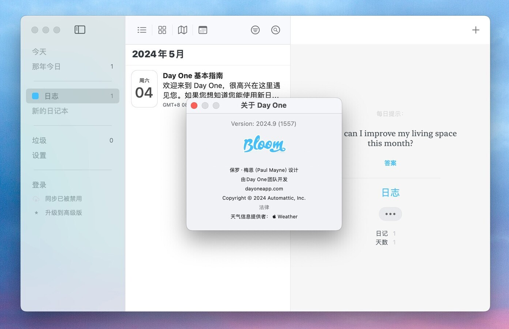Open the calendar view
The height and width of the screenshot is (329, 509).
click(203, 30)
